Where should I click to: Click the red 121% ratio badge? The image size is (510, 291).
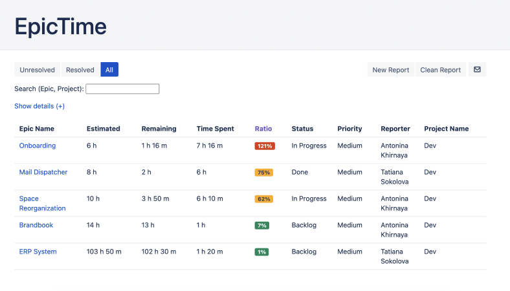click(x=265, y=146)
